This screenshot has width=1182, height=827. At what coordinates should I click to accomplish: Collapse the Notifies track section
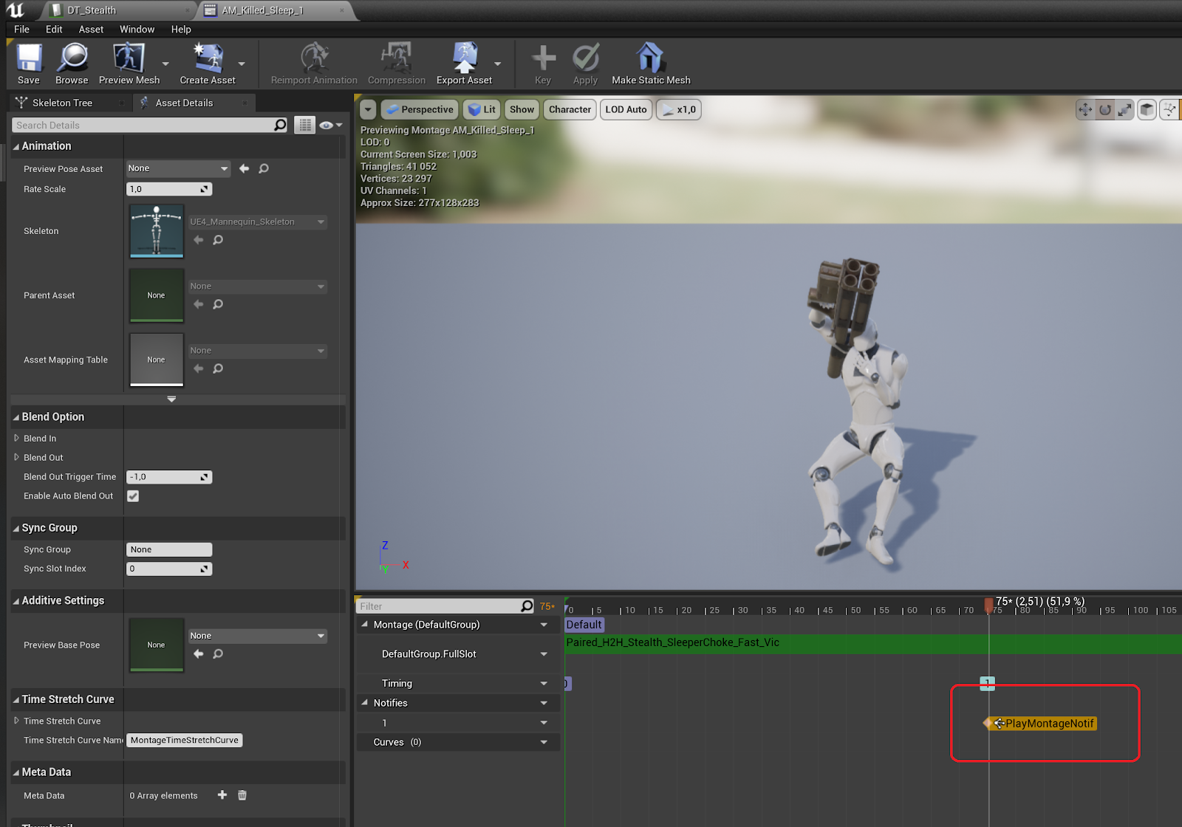point(365,703)
